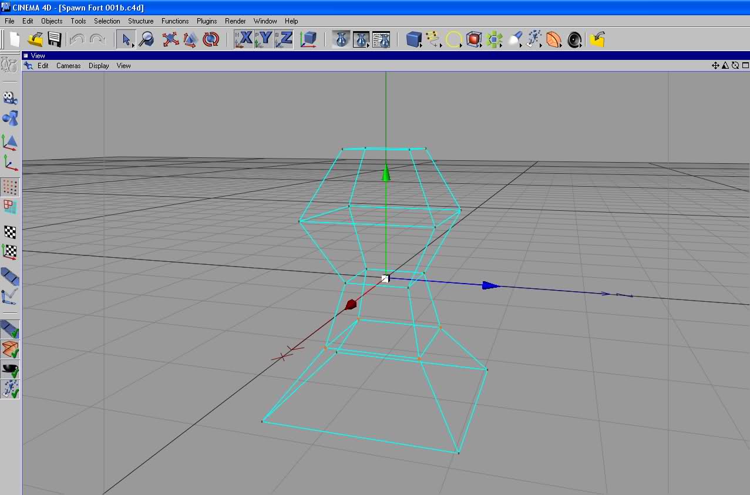The width and height of the screenshot is (750, 495).
Task: Select the Points mode icon in sidebar
Action: pyautogui.click(x=9, y=187)
